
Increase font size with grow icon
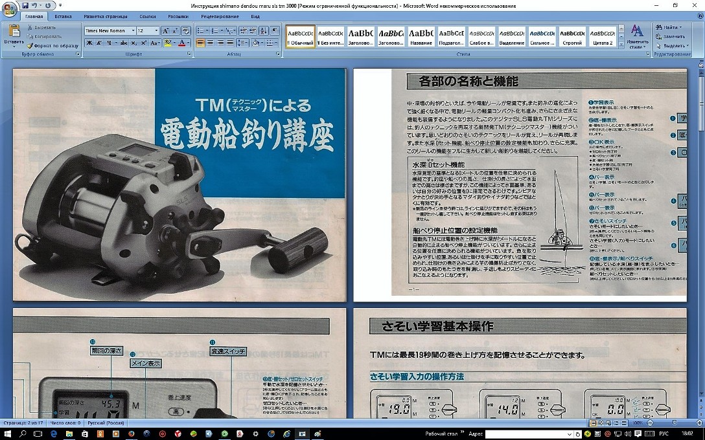(x=165, y=30)
